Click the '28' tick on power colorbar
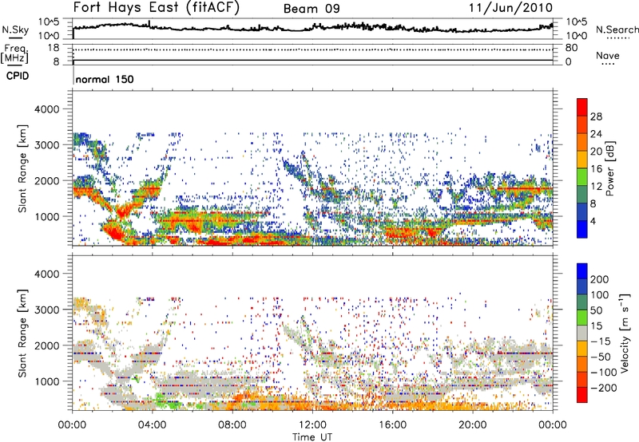This screenshot has height=442, width=639. tap(596, 116)
